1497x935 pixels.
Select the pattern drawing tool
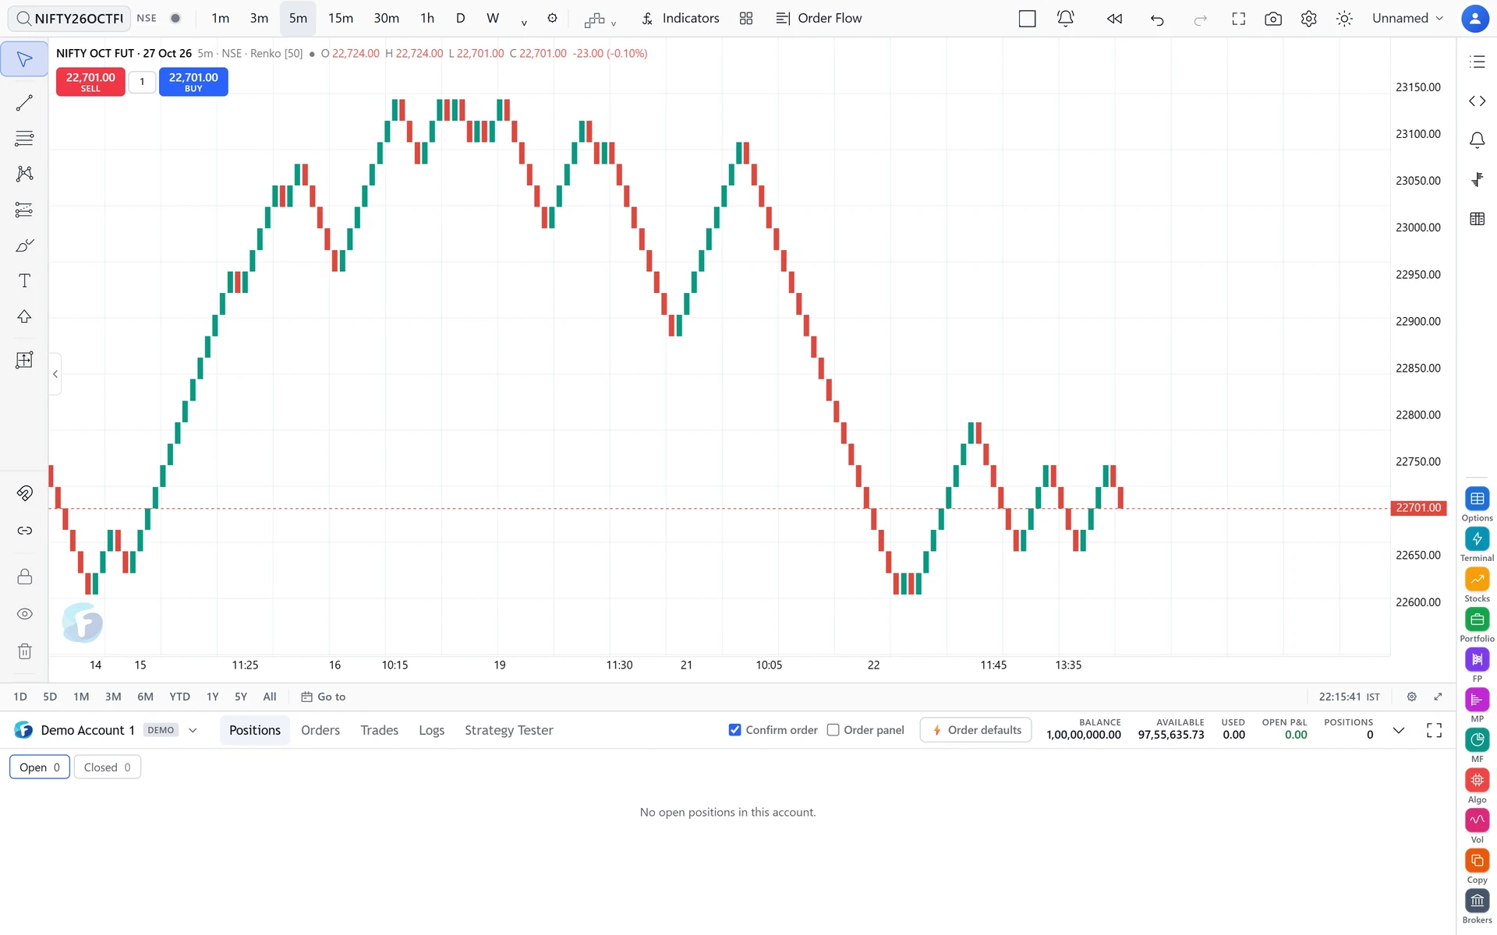[x=24, y=174]
